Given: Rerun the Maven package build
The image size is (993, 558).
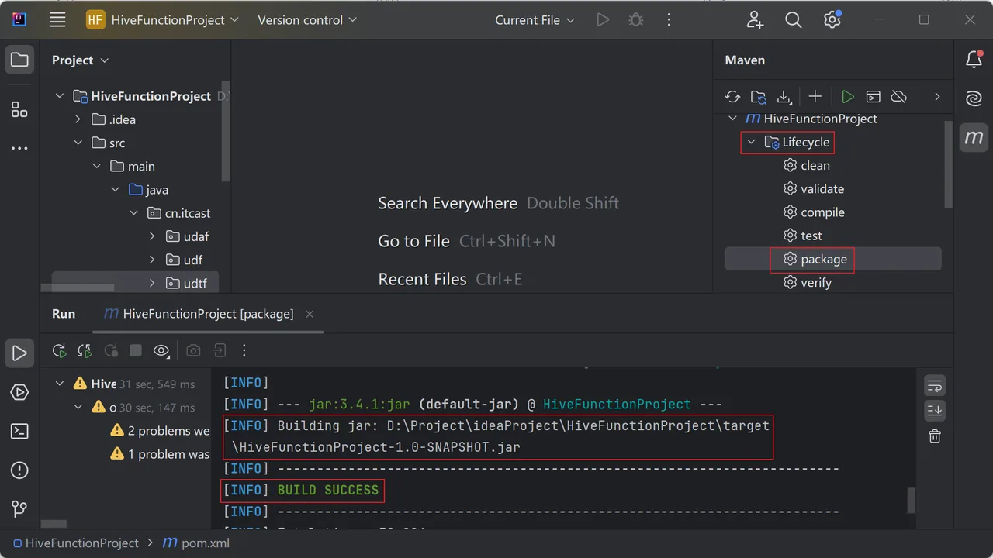Looking at the screenshot, I should tap(59, 351).
